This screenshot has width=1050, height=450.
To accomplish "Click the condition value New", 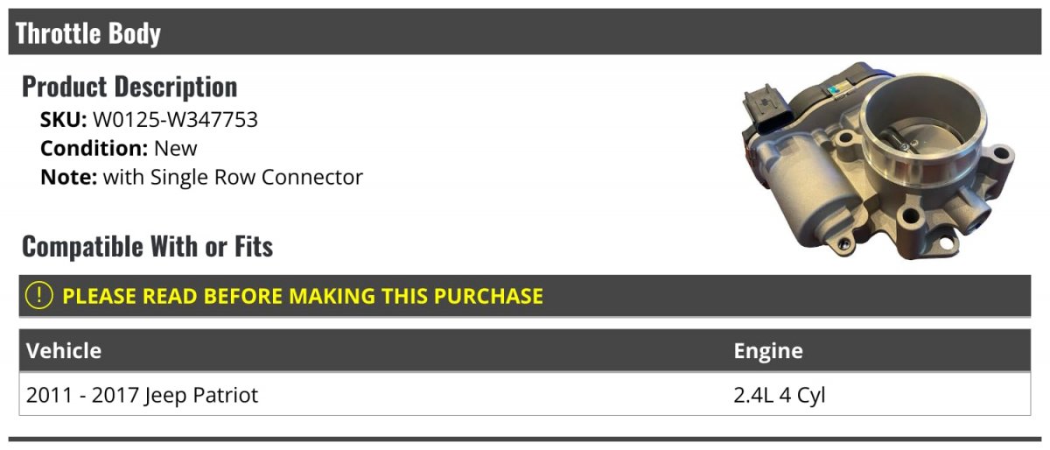I will click(x=176, y=148).
